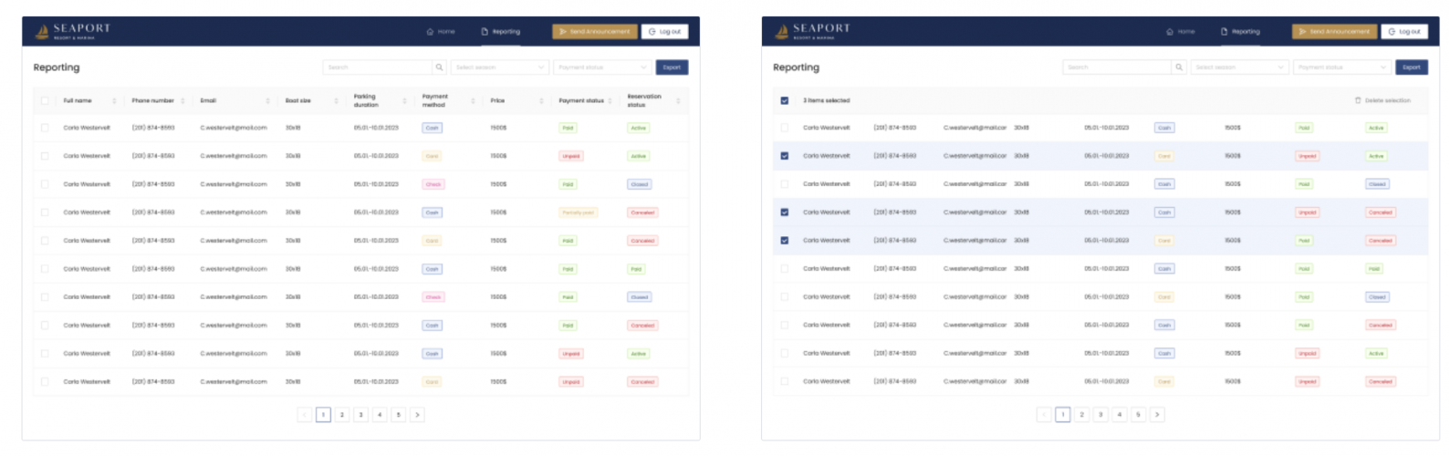Click Log out button in right screen
This screenshot has height=456, width=1449.
[1404, 32]
